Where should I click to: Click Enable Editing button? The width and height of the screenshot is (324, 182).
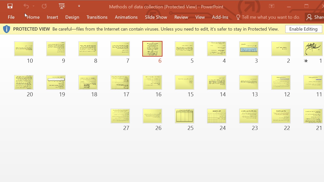(x=303, y=29)
